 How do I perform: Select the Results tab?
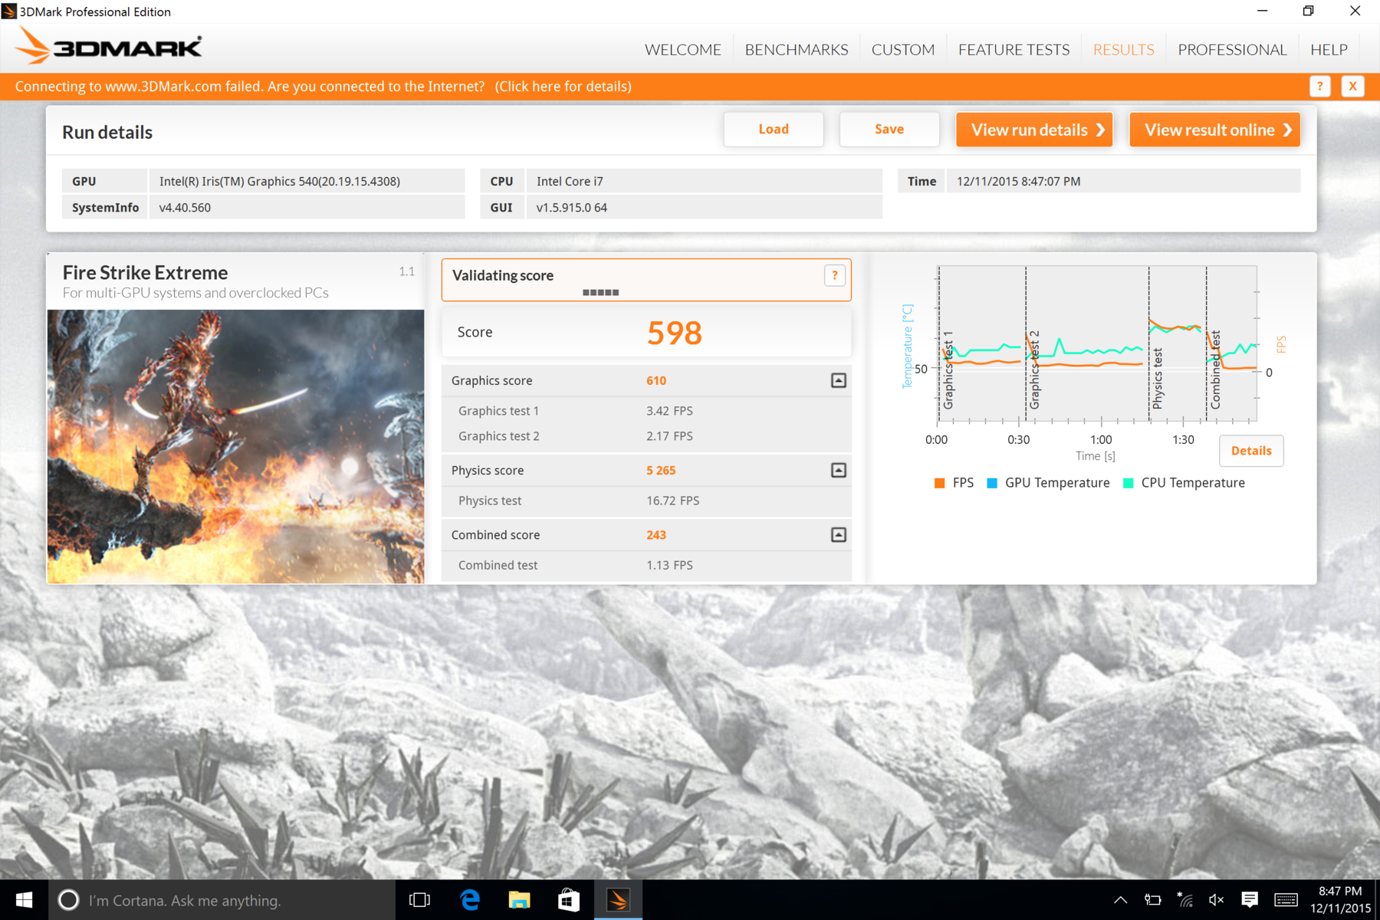tap(1123, 50)
